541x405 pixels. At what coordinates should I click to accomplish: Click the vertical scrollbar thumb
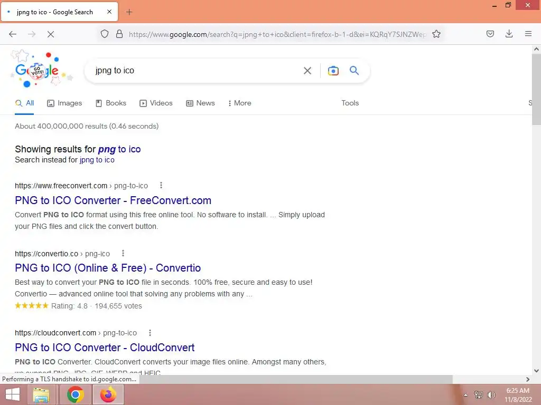click(536, 89)
